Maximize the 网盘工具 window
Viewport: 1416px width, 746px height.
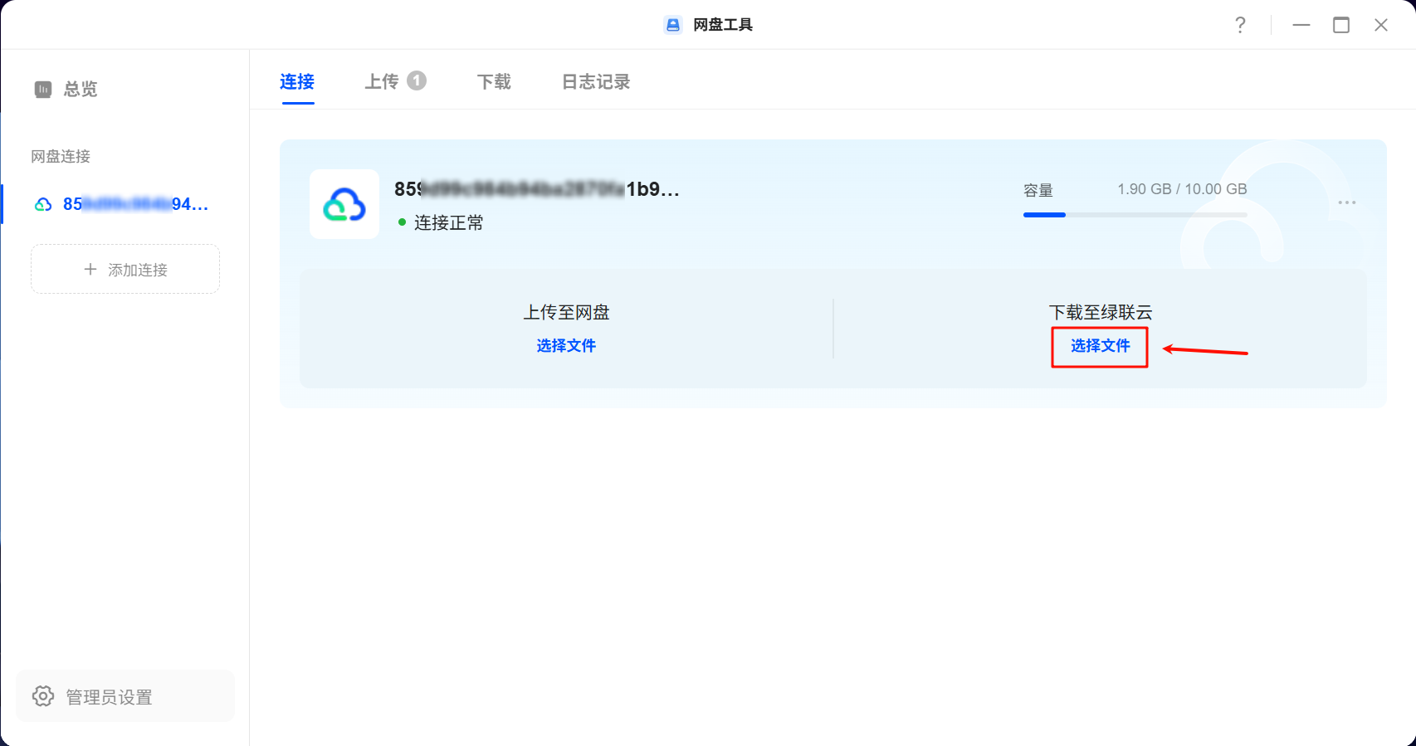1341,25
